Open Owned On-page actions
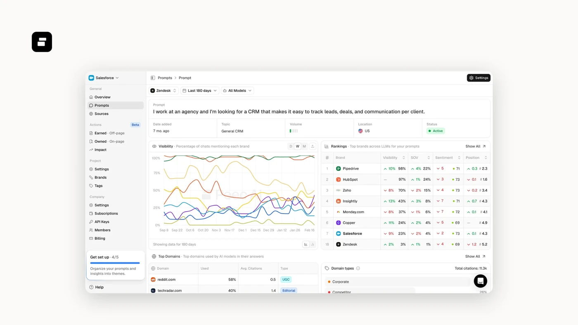 (x=116, y=141)
